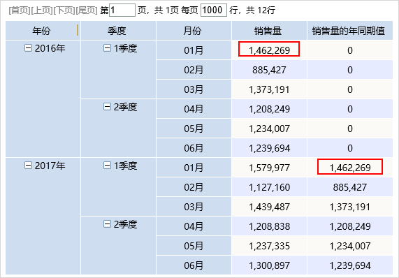Select sales cell 885,427 for 2016年 02月
Viewport: 399px width, 278px height.
pos(269,70)
